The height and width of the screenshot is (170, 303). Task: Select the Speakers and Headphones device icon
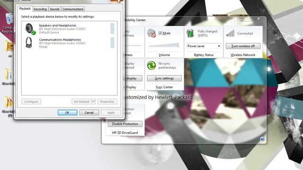coord(30,29)
